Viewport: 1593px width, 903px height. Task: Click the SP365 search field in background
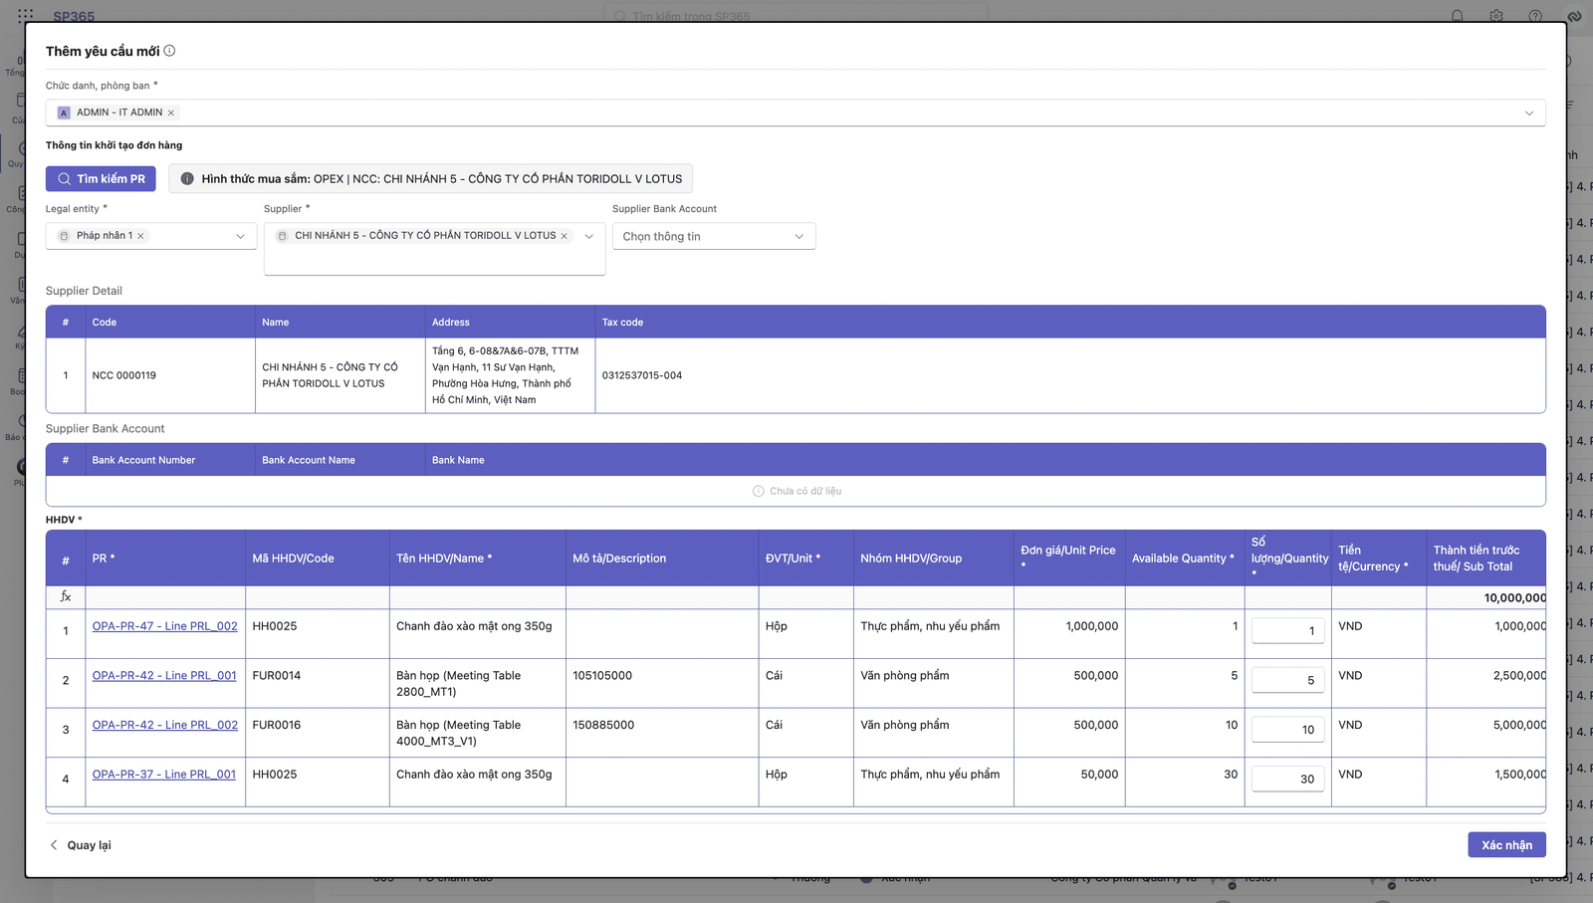[796, 16]
